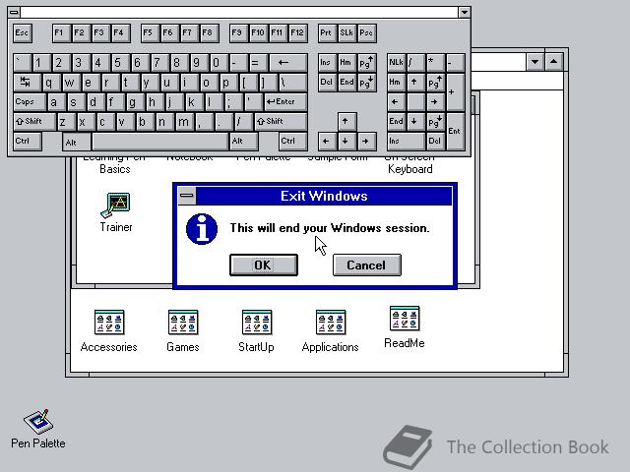Tap the Prt key on the on-screen keyboard
This screenshot has height=472, width=630.
[327, 32]
